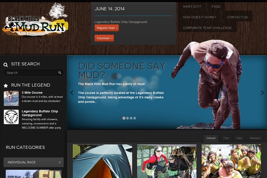
Task: Open the What Is It? menu item
Action: (x=192, y=7)
